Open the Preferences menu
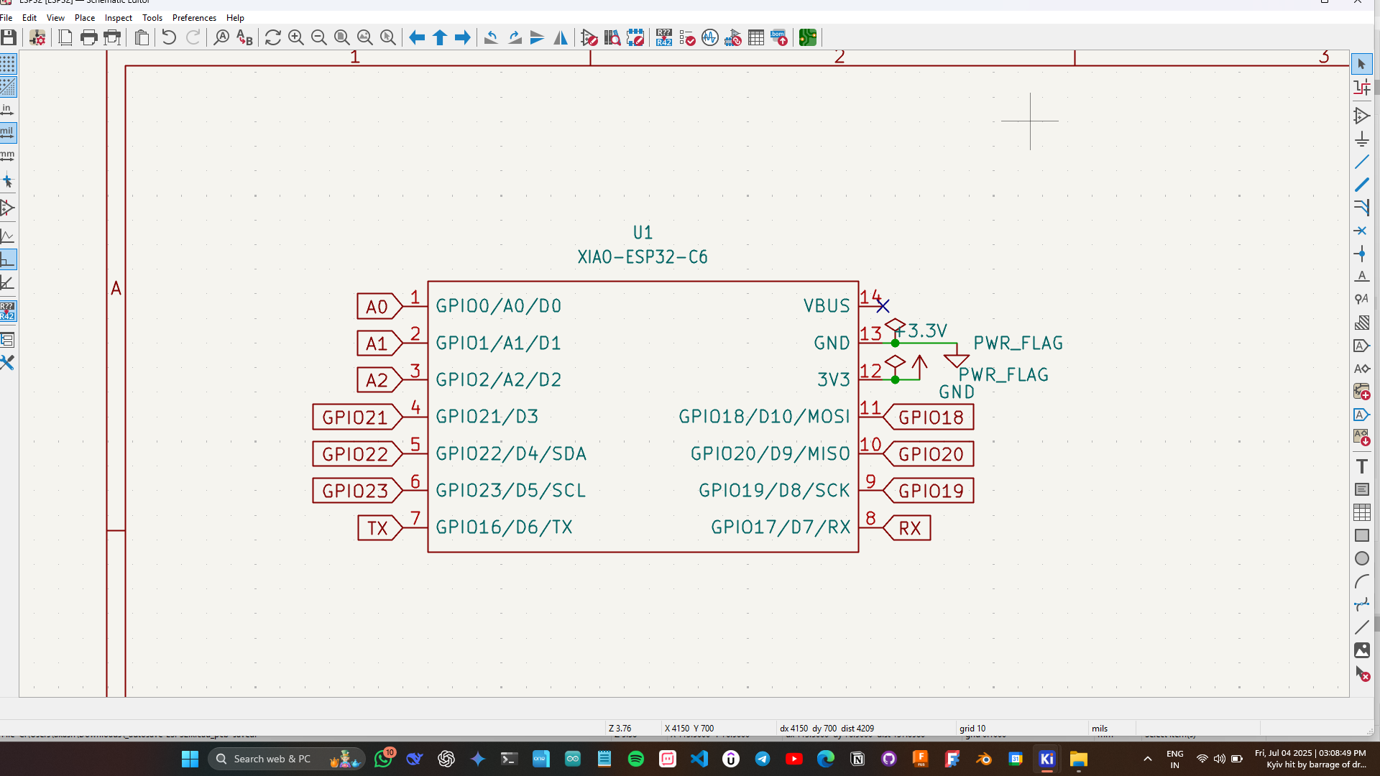 coord(194,17)
